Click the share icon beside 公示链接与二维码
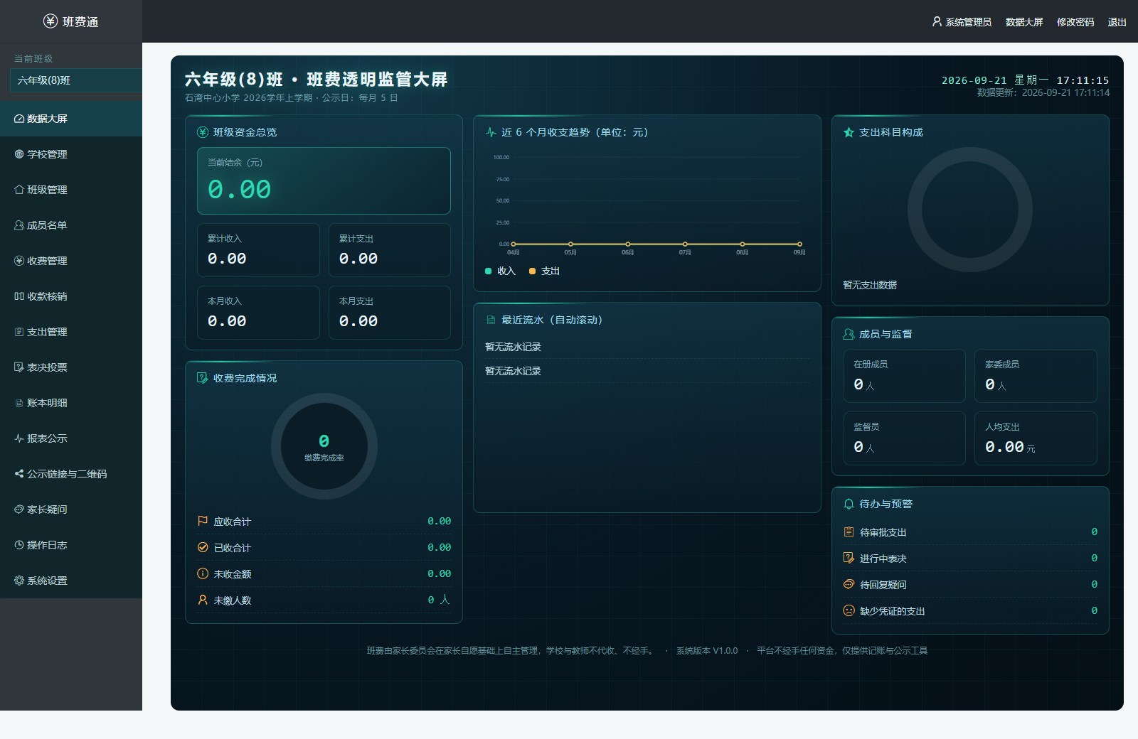1138x739 pixels. pyautogui.click(x=19, y=474)
